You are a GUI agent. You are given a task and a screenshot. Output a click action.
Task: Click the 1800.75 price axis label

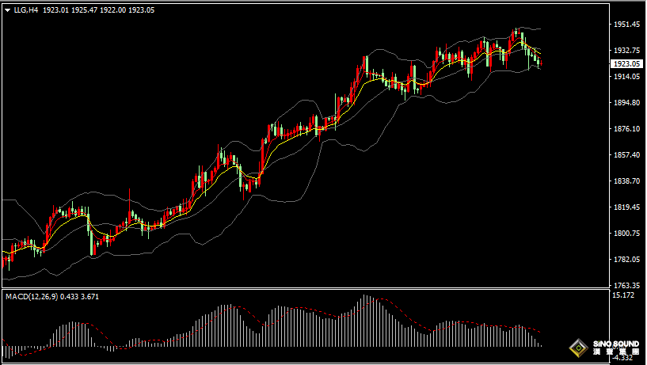pos(626,234)
